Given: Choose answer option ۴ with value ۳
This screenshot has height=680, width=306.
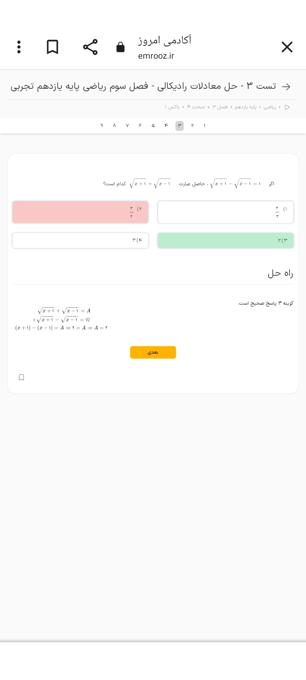Looking at the screenshot, I should (x=80, y=241).
